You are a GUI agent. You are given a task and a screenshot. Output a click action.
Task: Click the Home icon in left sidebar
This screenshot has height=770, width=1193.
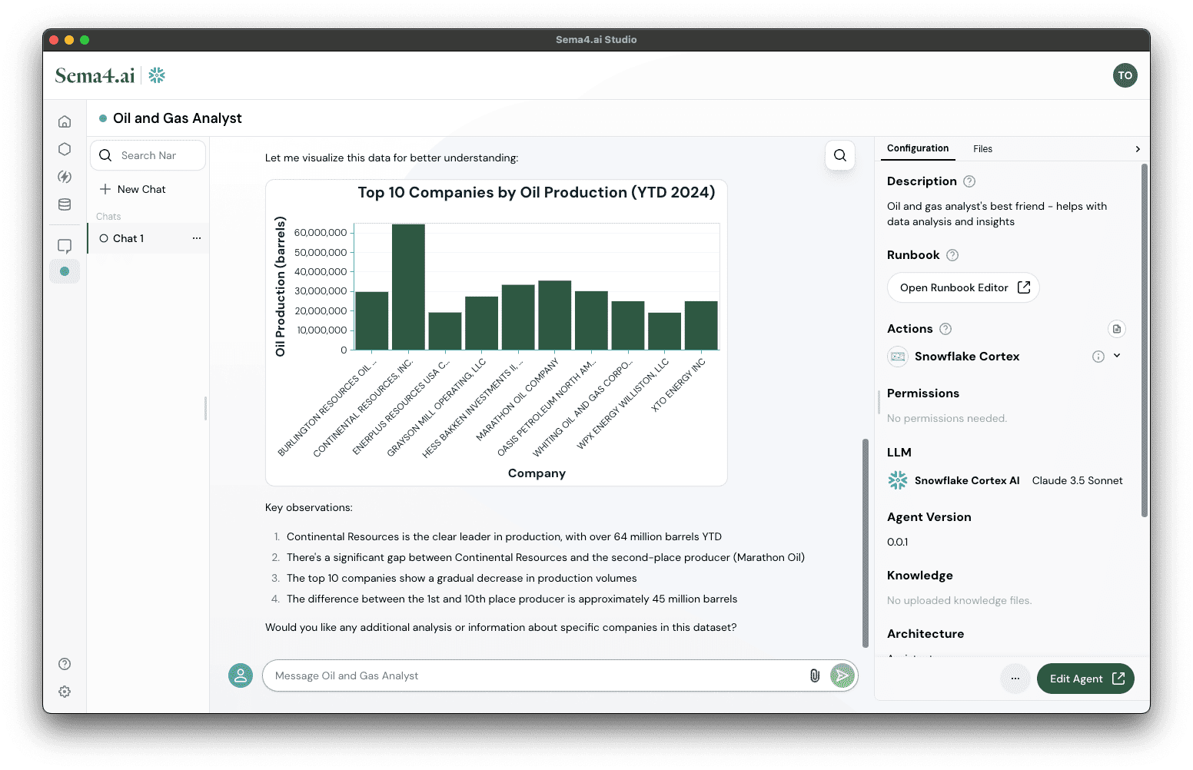pos(65,121)
